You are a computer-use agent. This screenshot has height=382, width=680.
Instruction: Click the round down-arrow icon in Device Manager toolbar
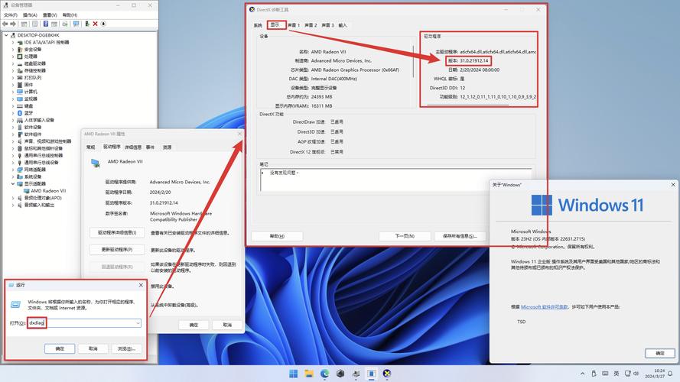click(103, 24)
